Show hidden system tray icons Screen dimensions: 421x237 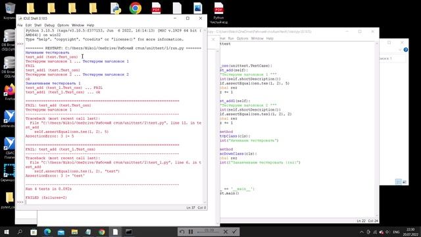tap(362, 232)
